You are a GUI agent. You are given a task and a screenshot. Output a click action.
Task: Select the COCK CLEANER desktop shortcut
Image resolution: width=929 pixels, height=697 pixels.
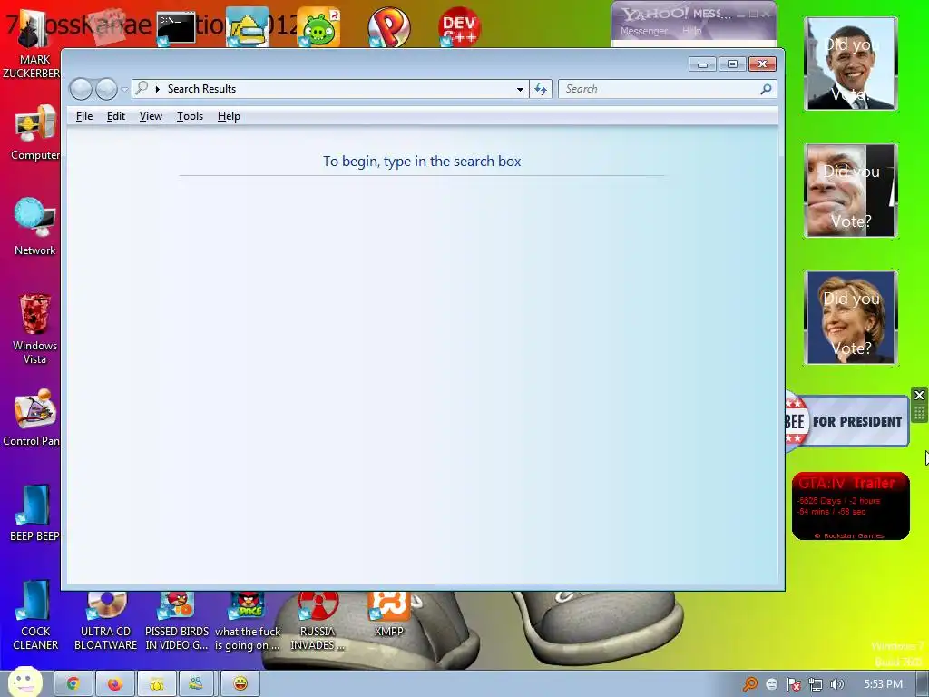(35, 615)
